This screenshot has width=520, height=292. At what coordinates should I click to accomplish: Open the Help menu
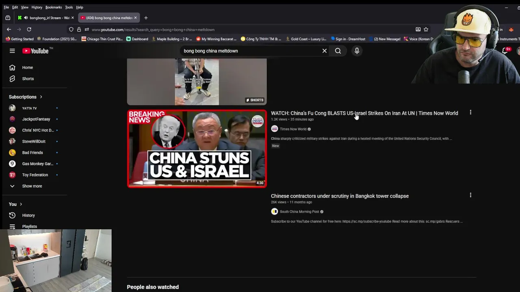80,7
